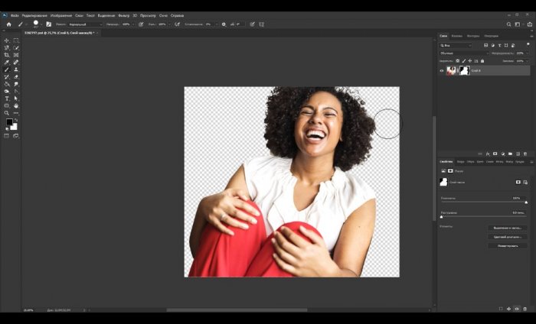This screenshot has width=536, height=324.
Task: Select the layer mask thumbnail of 'Слой 0'
Action: (x=464, y=70)
